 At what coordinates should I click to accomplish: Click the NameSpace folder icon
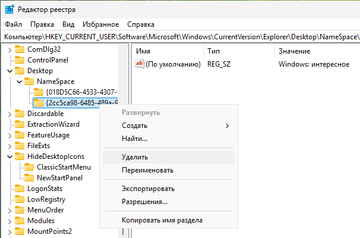pyautogui.click(x=29, y=82)
